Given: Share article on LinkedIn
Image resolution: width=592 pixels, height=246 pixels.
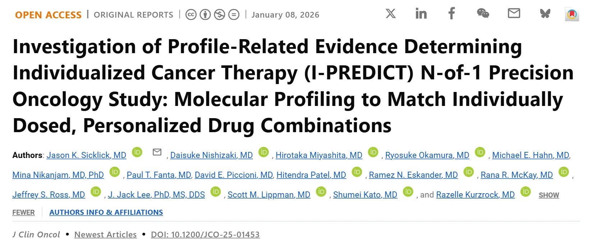Looking at the screenshot, I should click(421, 14).
